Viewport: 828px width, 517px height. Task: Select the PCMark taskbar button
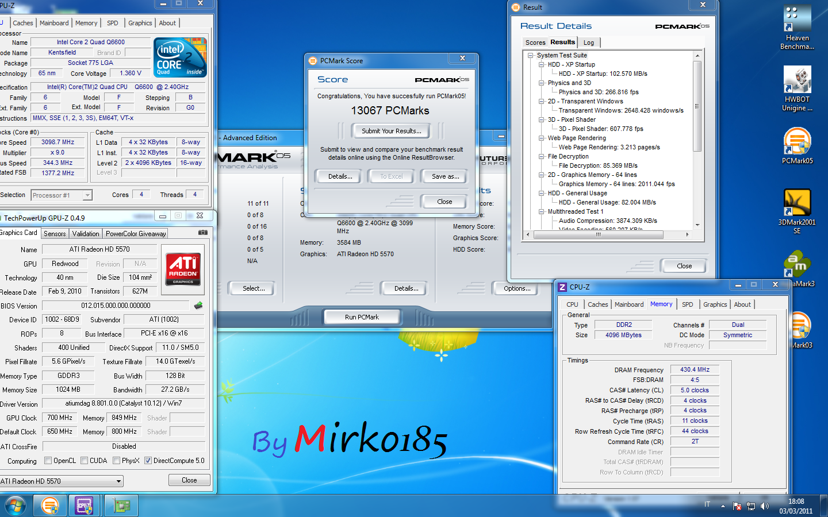point(50,506)
